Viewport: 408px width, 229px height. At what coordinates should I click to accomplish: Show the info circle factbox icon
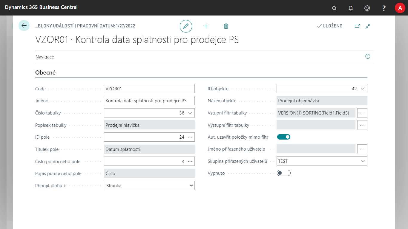[368, 56]
